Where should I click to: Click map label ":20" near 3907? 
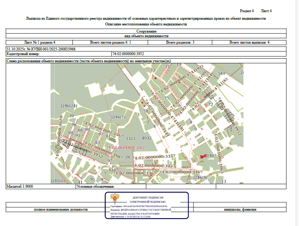(x=127, y=157)
